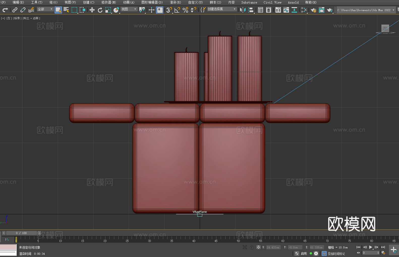Activate Select and Move tool
This screenshot has height=257, width=399.
pos(92,10)
